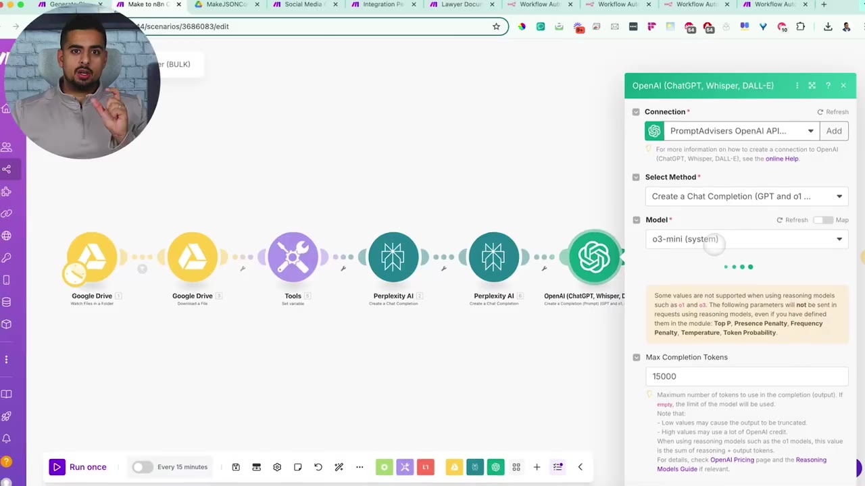Click Refresh next to Model

tap(792, 220)
